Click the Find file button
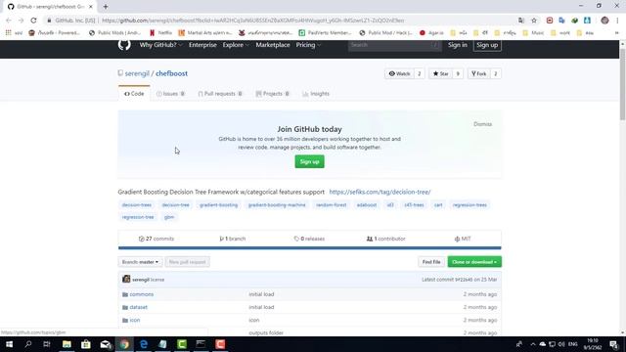This screenshot has width=626, height=352. [431, 262]
